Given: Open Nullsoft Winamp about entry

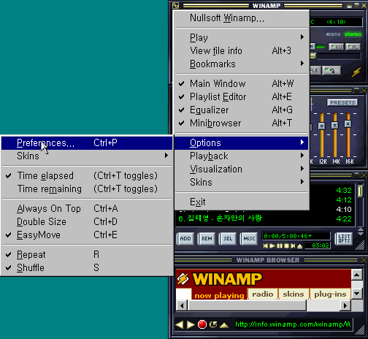Looking at the screenshot, I should (x=242, y=18).
